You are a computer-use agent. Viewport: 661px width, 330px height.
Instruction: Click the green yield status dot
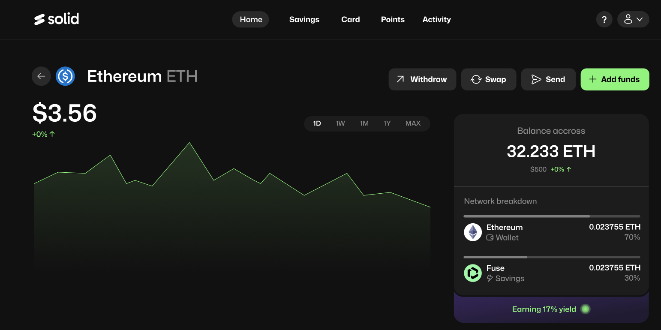[x=585, y=309]
